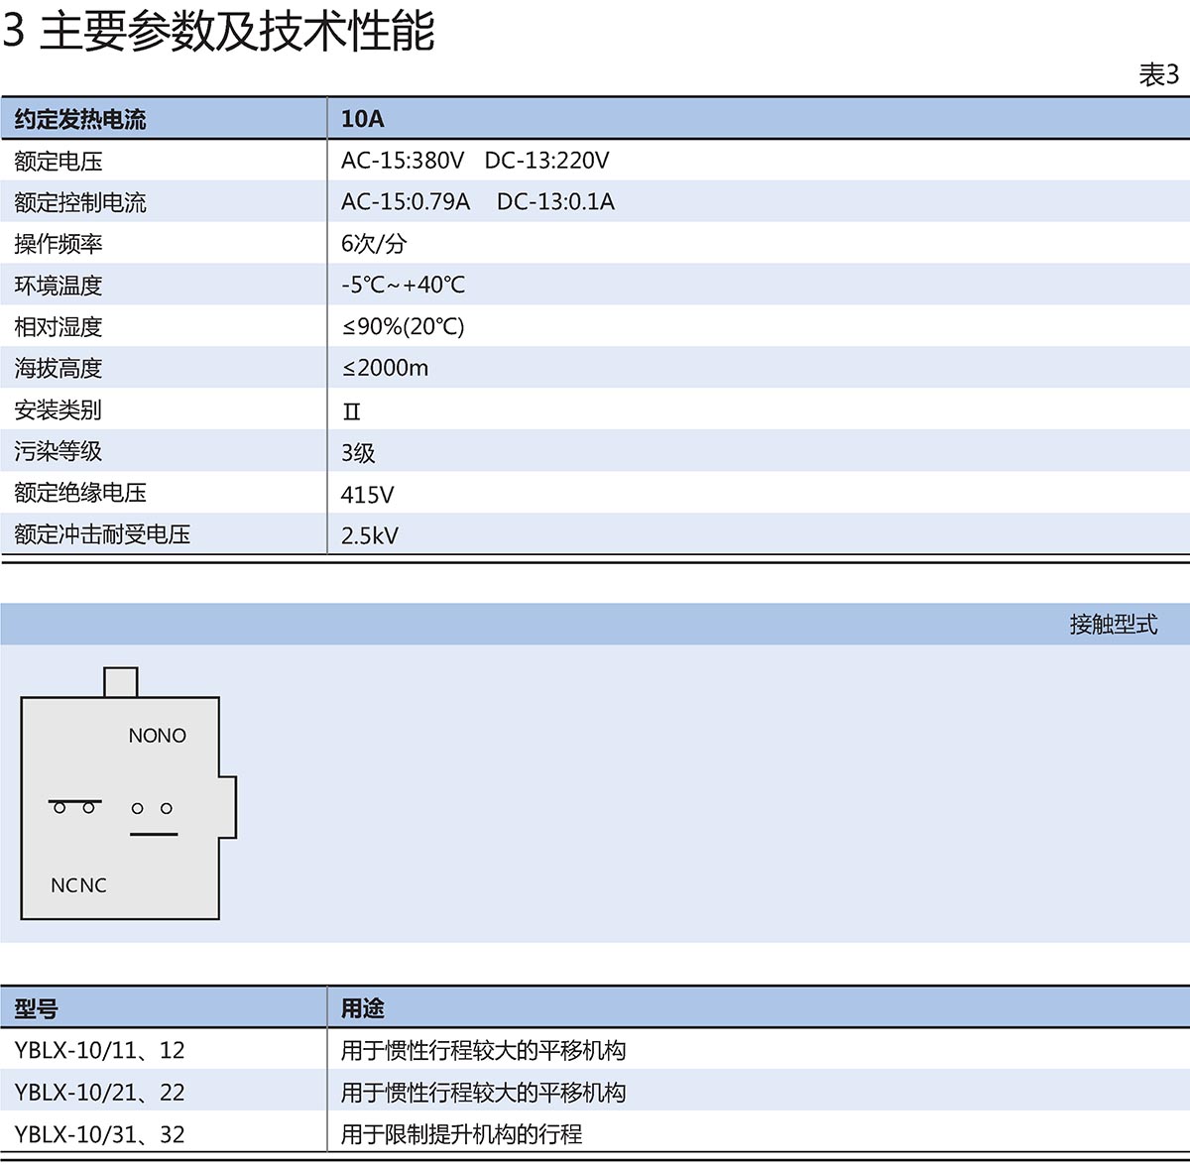1190x1165 pixels.
Task: Select the 10A header value
Action: pyautogui.click(x=362, y=119)
